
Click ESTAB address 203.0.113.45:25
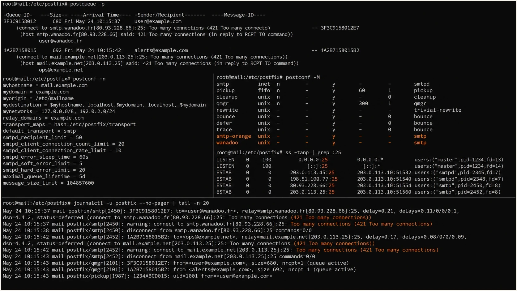(x=312, y=173)
